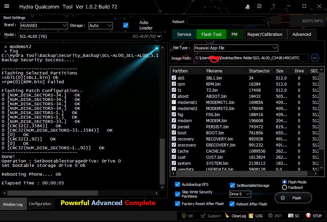Click the red STOP icon

point(308,216)
